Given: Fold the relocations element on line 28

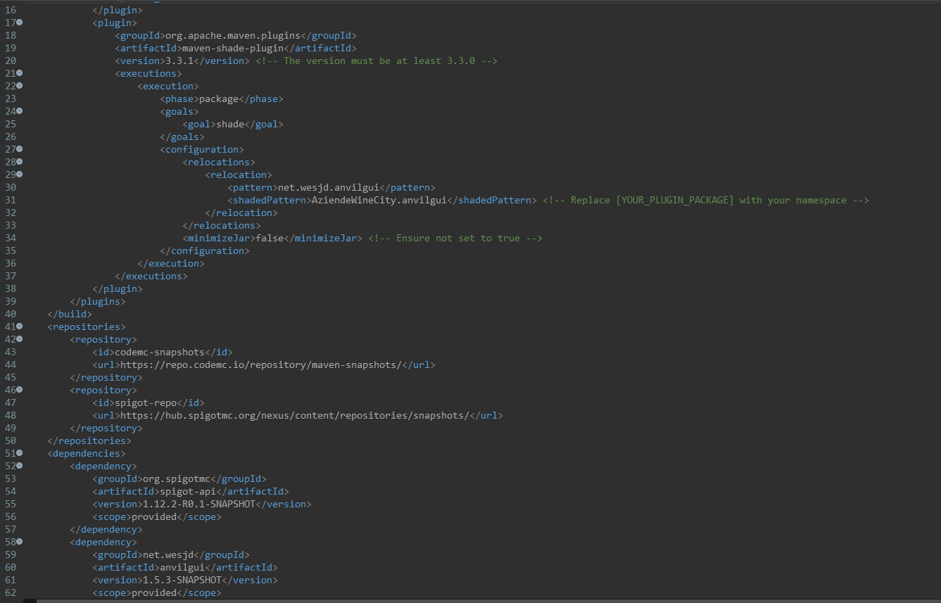Looking at the screenshot, I should pos(20,162).
